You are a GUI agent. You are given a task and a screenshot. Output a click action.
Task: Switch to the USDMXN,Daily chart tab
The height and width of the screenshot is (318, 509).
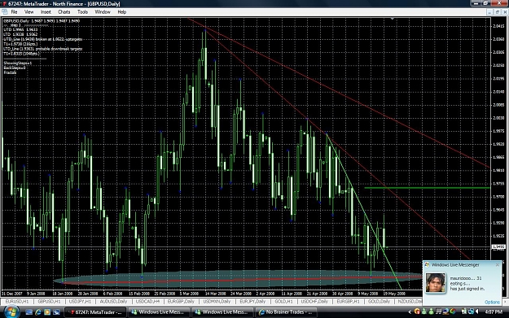[x=217, y=302]
